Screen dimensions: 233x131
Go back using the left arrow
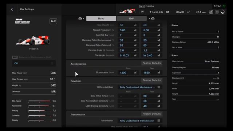click(12, 9)
